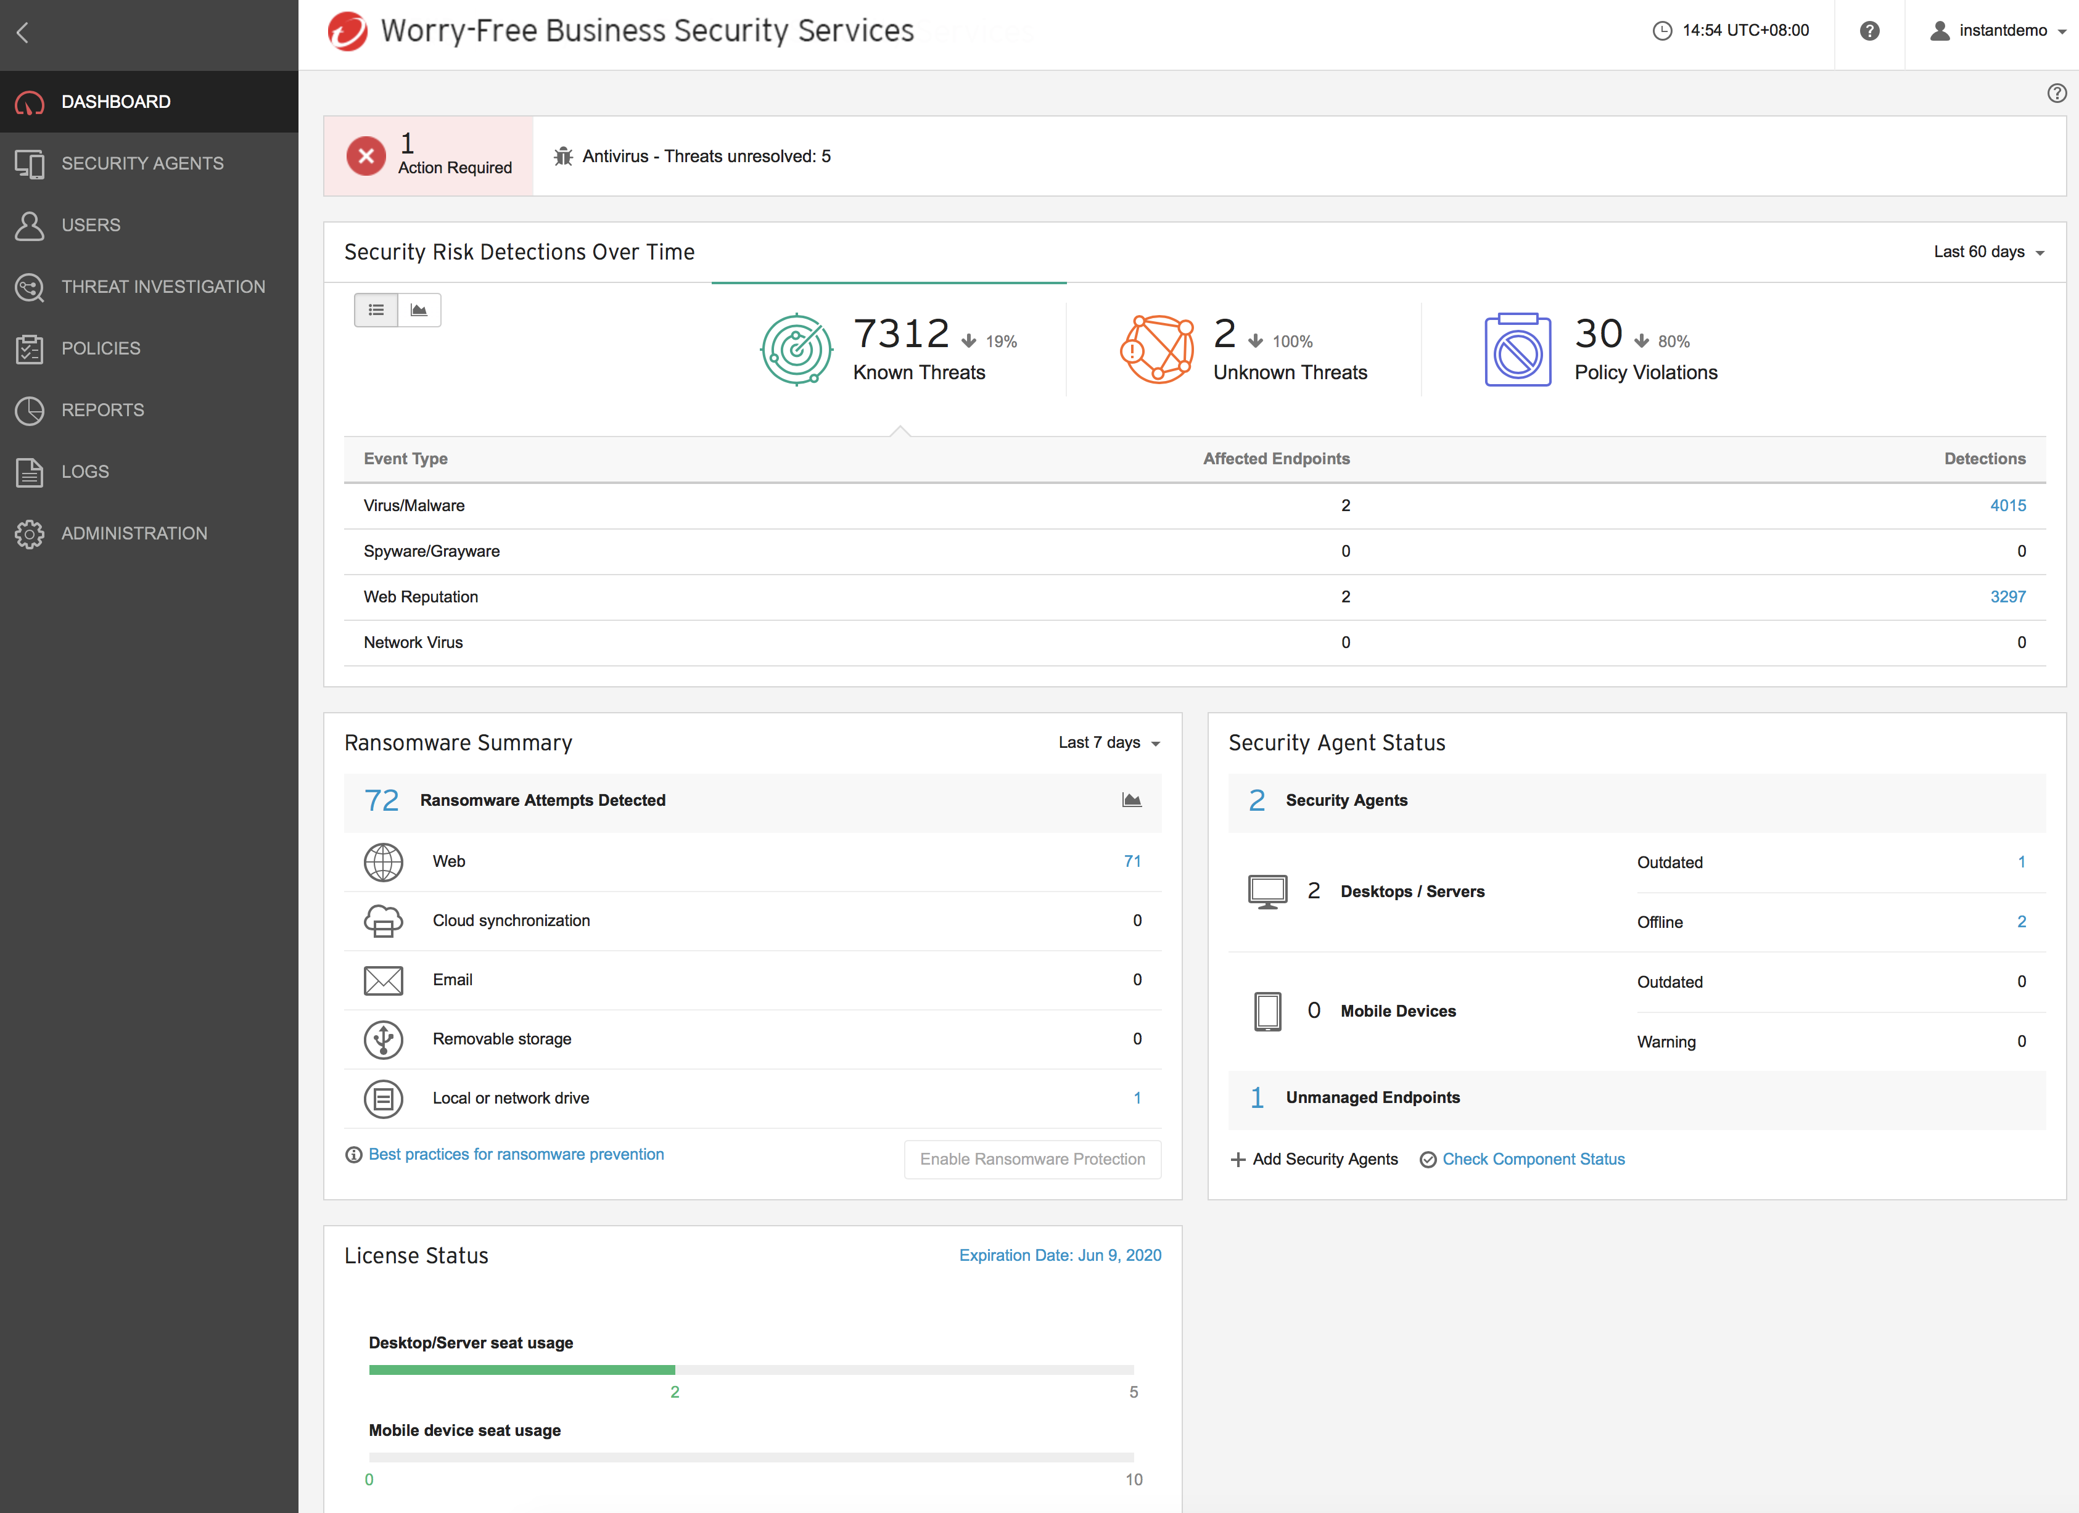
Task: Click the Email envelope icon
Action: click(383, 980)
